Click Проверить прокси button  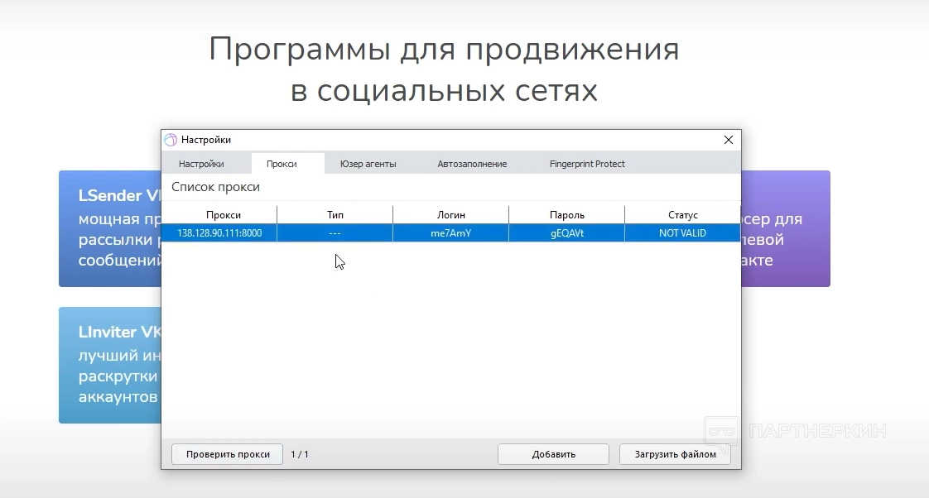tap(228, 454)
